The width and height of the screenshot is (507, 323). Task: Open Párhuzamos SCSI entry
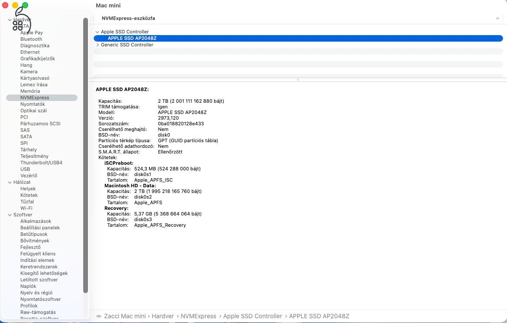pos(40,123)
